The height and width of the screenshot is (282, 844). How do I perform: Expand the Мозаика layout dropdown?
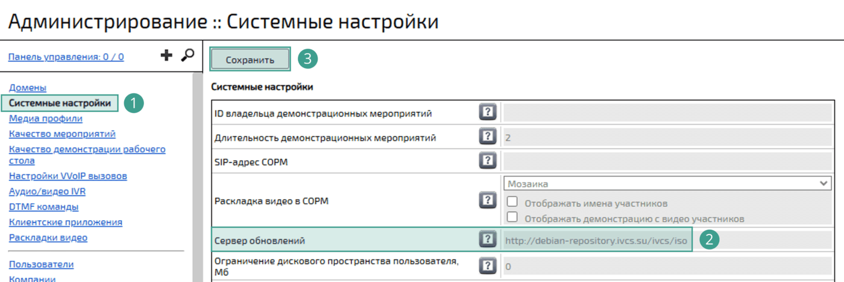click(666, 183)
